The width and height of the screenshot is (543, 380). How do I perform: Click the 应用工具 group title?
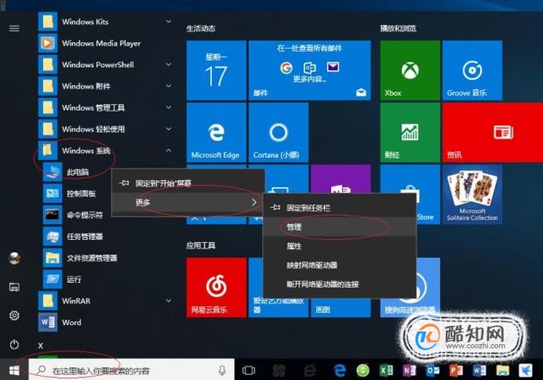click(x=201, y=245)
